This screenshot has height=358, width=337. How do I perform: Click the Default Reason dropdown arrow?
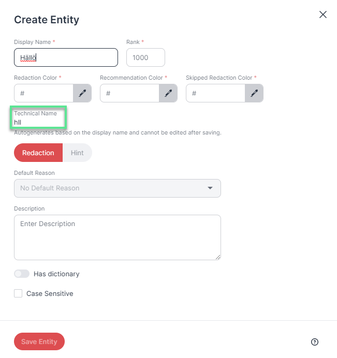[x=210, y=188]
